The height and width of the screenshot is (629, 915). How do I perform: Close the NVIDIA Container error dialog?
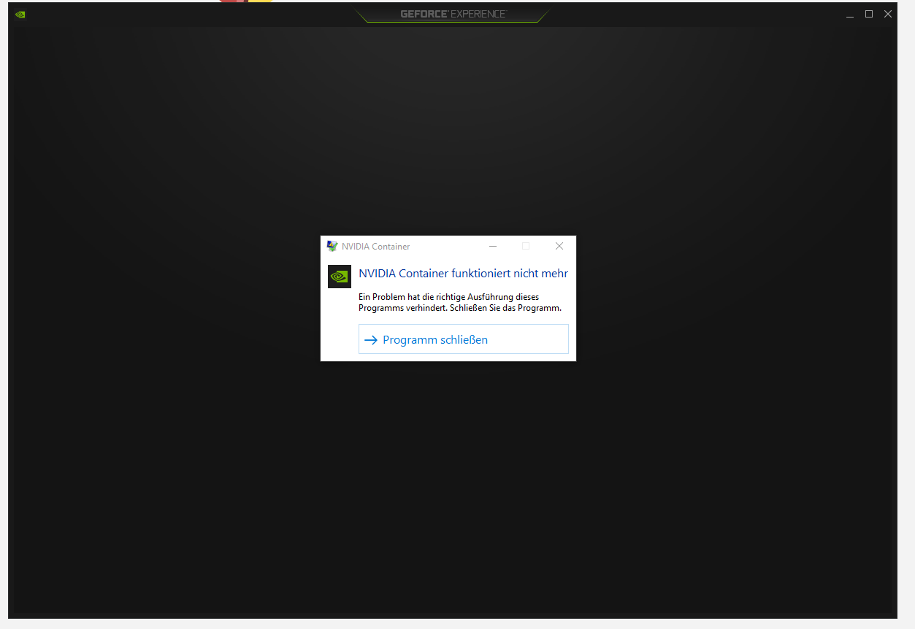pyautogui.click(x=559, y=246)
